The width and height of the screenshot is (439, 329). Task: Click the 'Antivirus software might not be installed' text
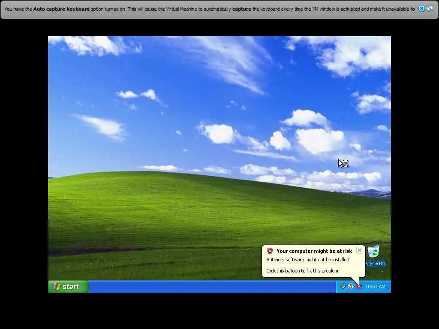coord(308,260)
